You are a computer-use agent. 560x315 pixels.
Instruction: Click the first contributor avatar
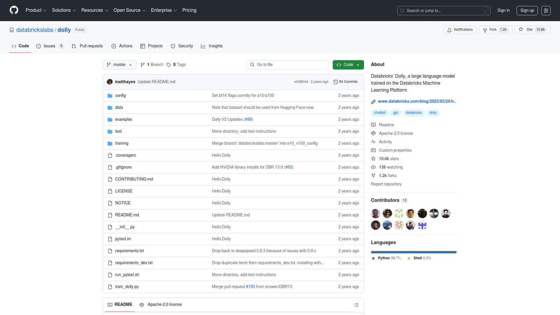376,213
